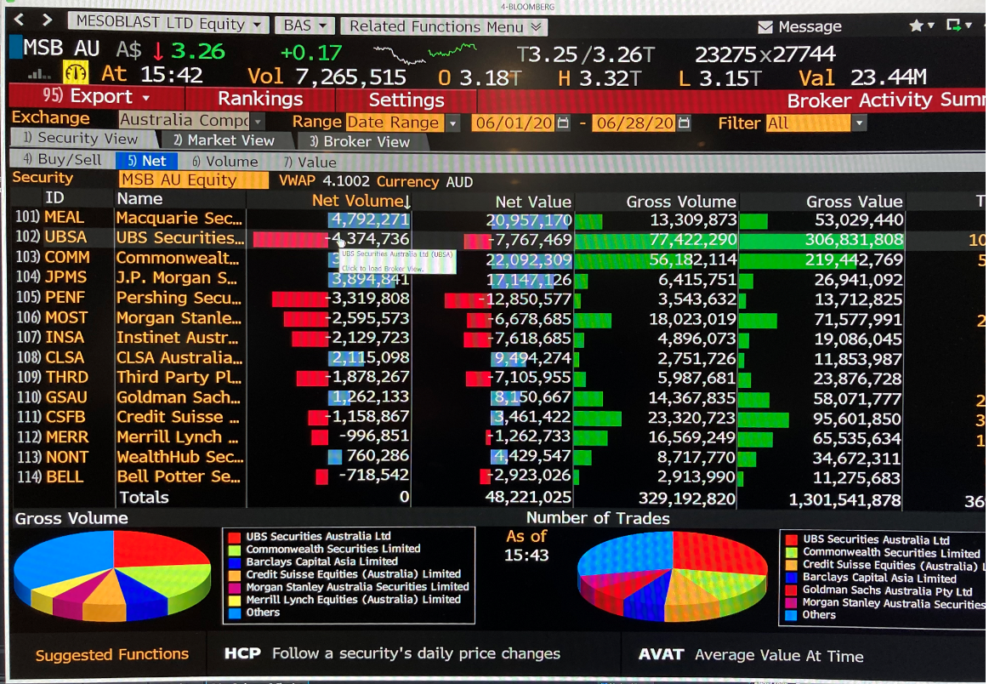
Task: Click the Gross Value total 1,301,541,878
Action: 846,499
